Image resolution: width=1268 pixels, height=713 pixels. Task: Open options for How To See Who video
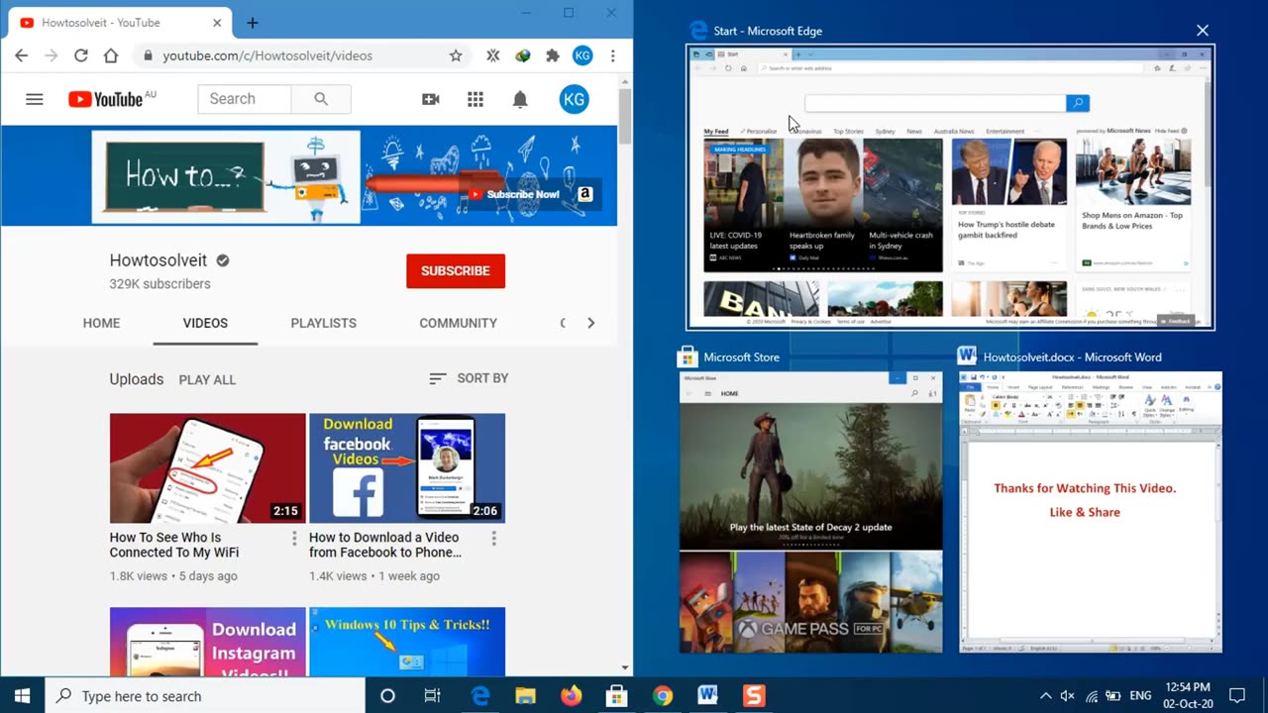click(x=294, y=539)
